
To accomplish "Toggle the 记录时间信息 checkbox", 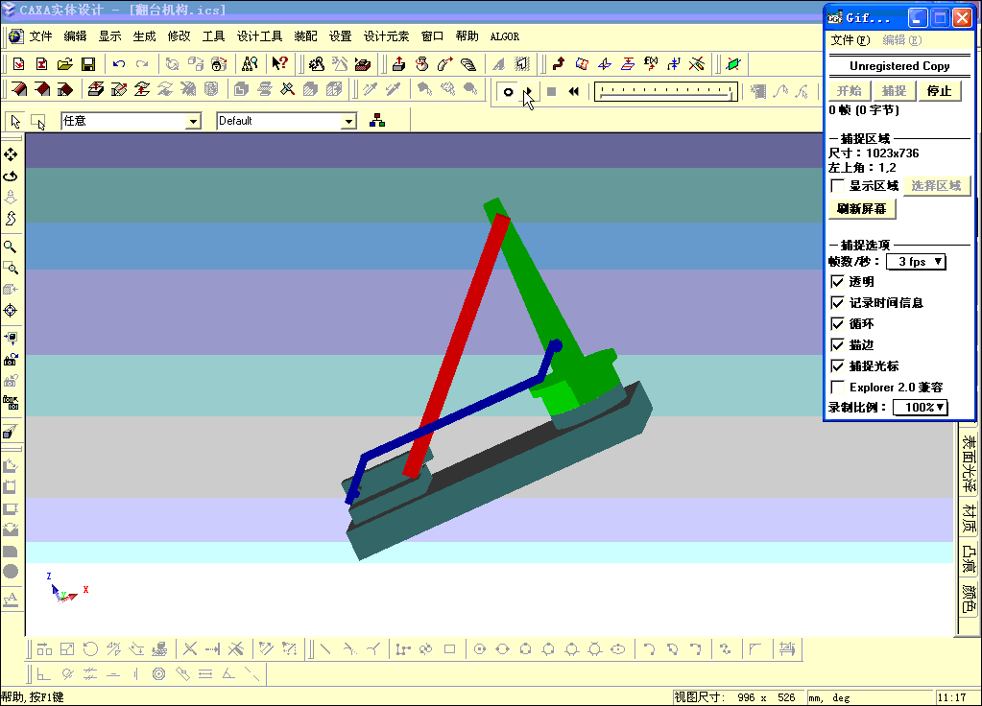I will pos(837,303).
